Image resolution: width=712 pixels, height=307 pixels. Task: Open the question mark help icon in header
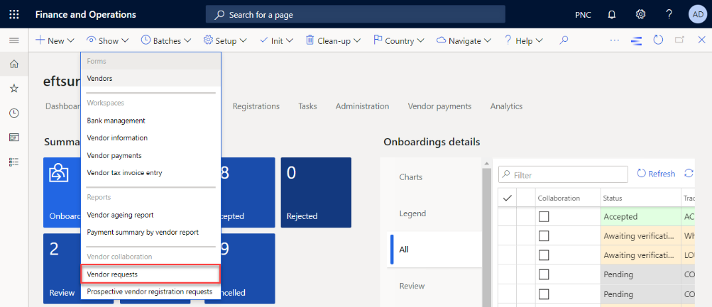(669, 14)
